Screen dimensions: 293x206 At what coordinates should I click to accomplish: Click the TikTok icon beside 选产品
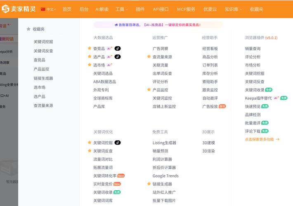point(118,57)
